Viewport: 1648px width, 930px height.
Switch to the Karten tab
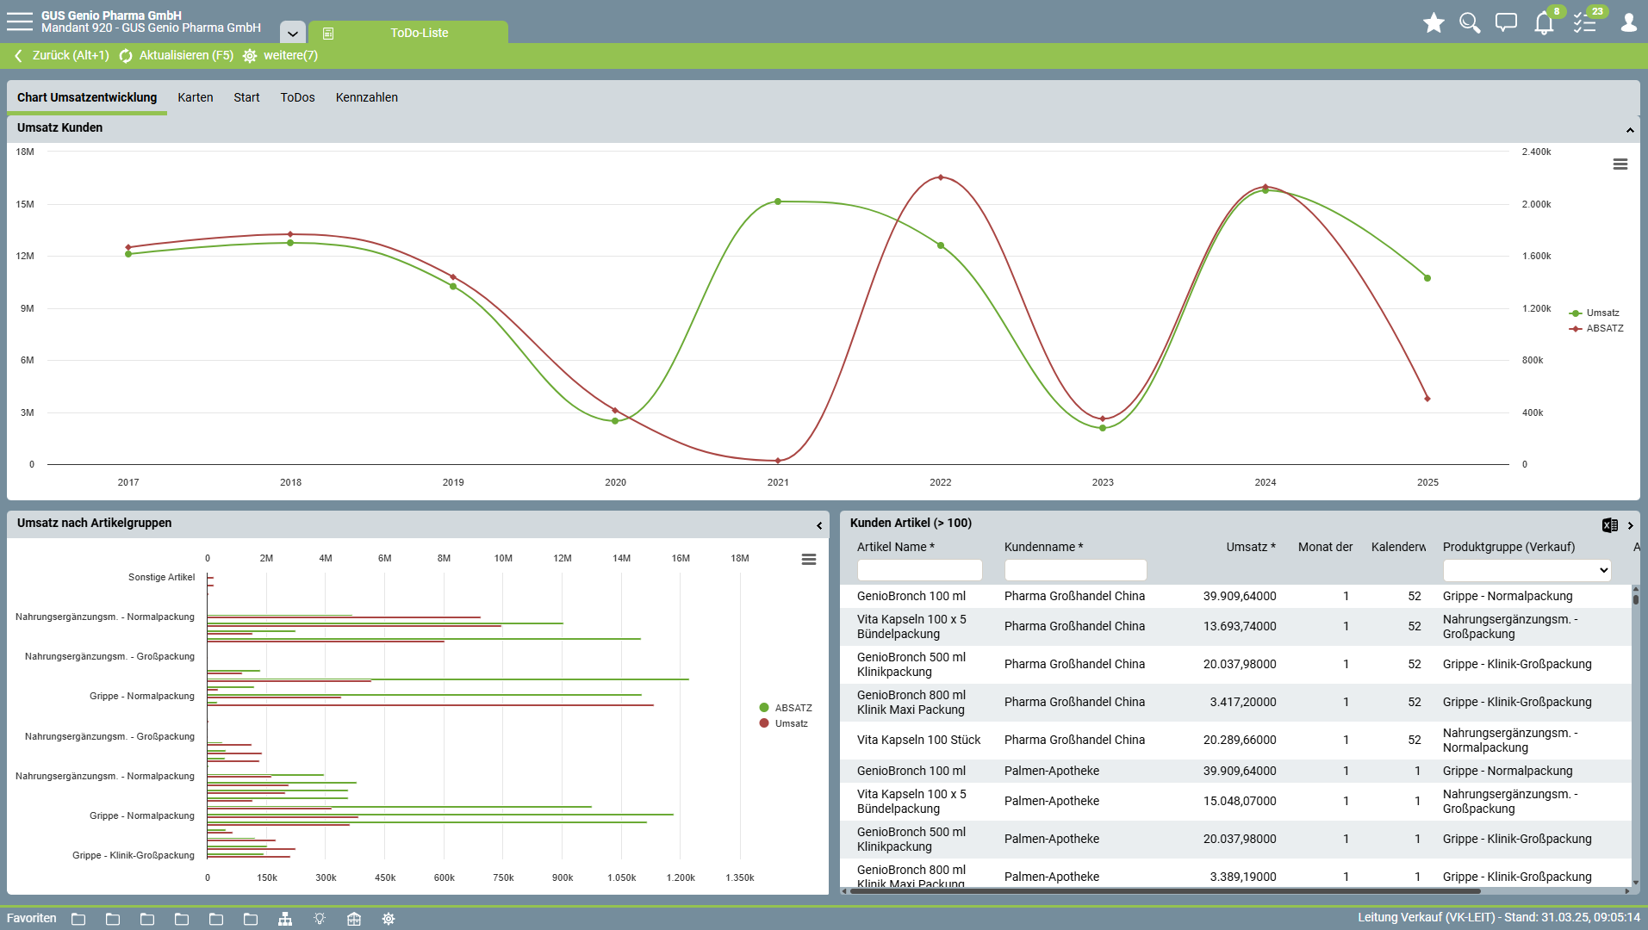(195, 97)
